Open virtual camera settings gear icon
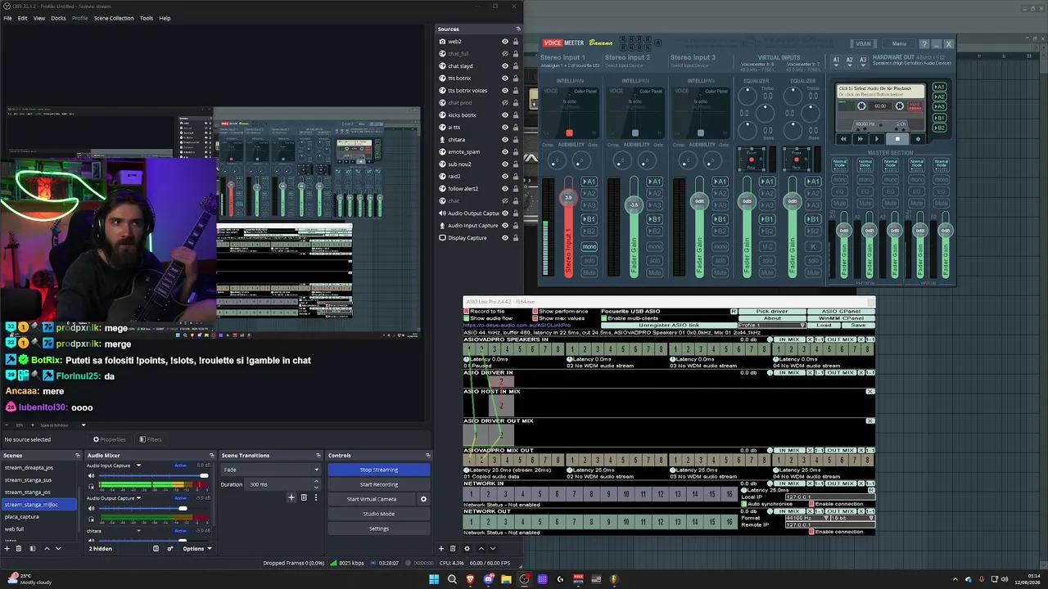This screenshot has height=589, width=1048. pos(423,499)
